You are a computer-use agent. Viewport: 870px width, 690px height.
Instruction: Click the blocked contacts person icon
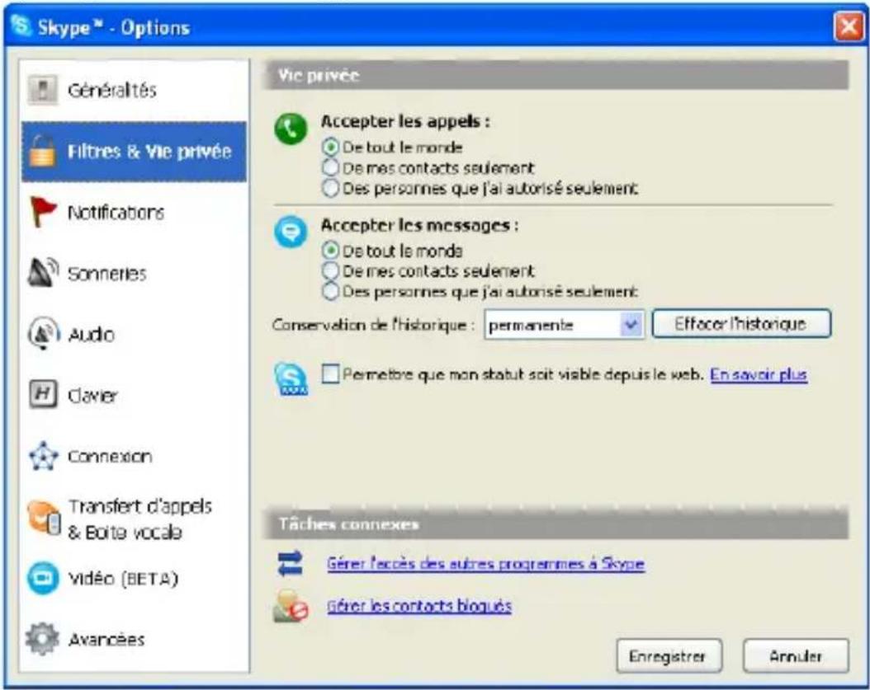point(291,605)
